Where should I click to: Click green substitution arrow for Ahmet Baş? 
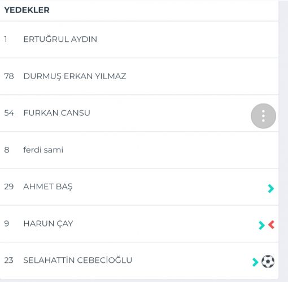tap(271, 188)
